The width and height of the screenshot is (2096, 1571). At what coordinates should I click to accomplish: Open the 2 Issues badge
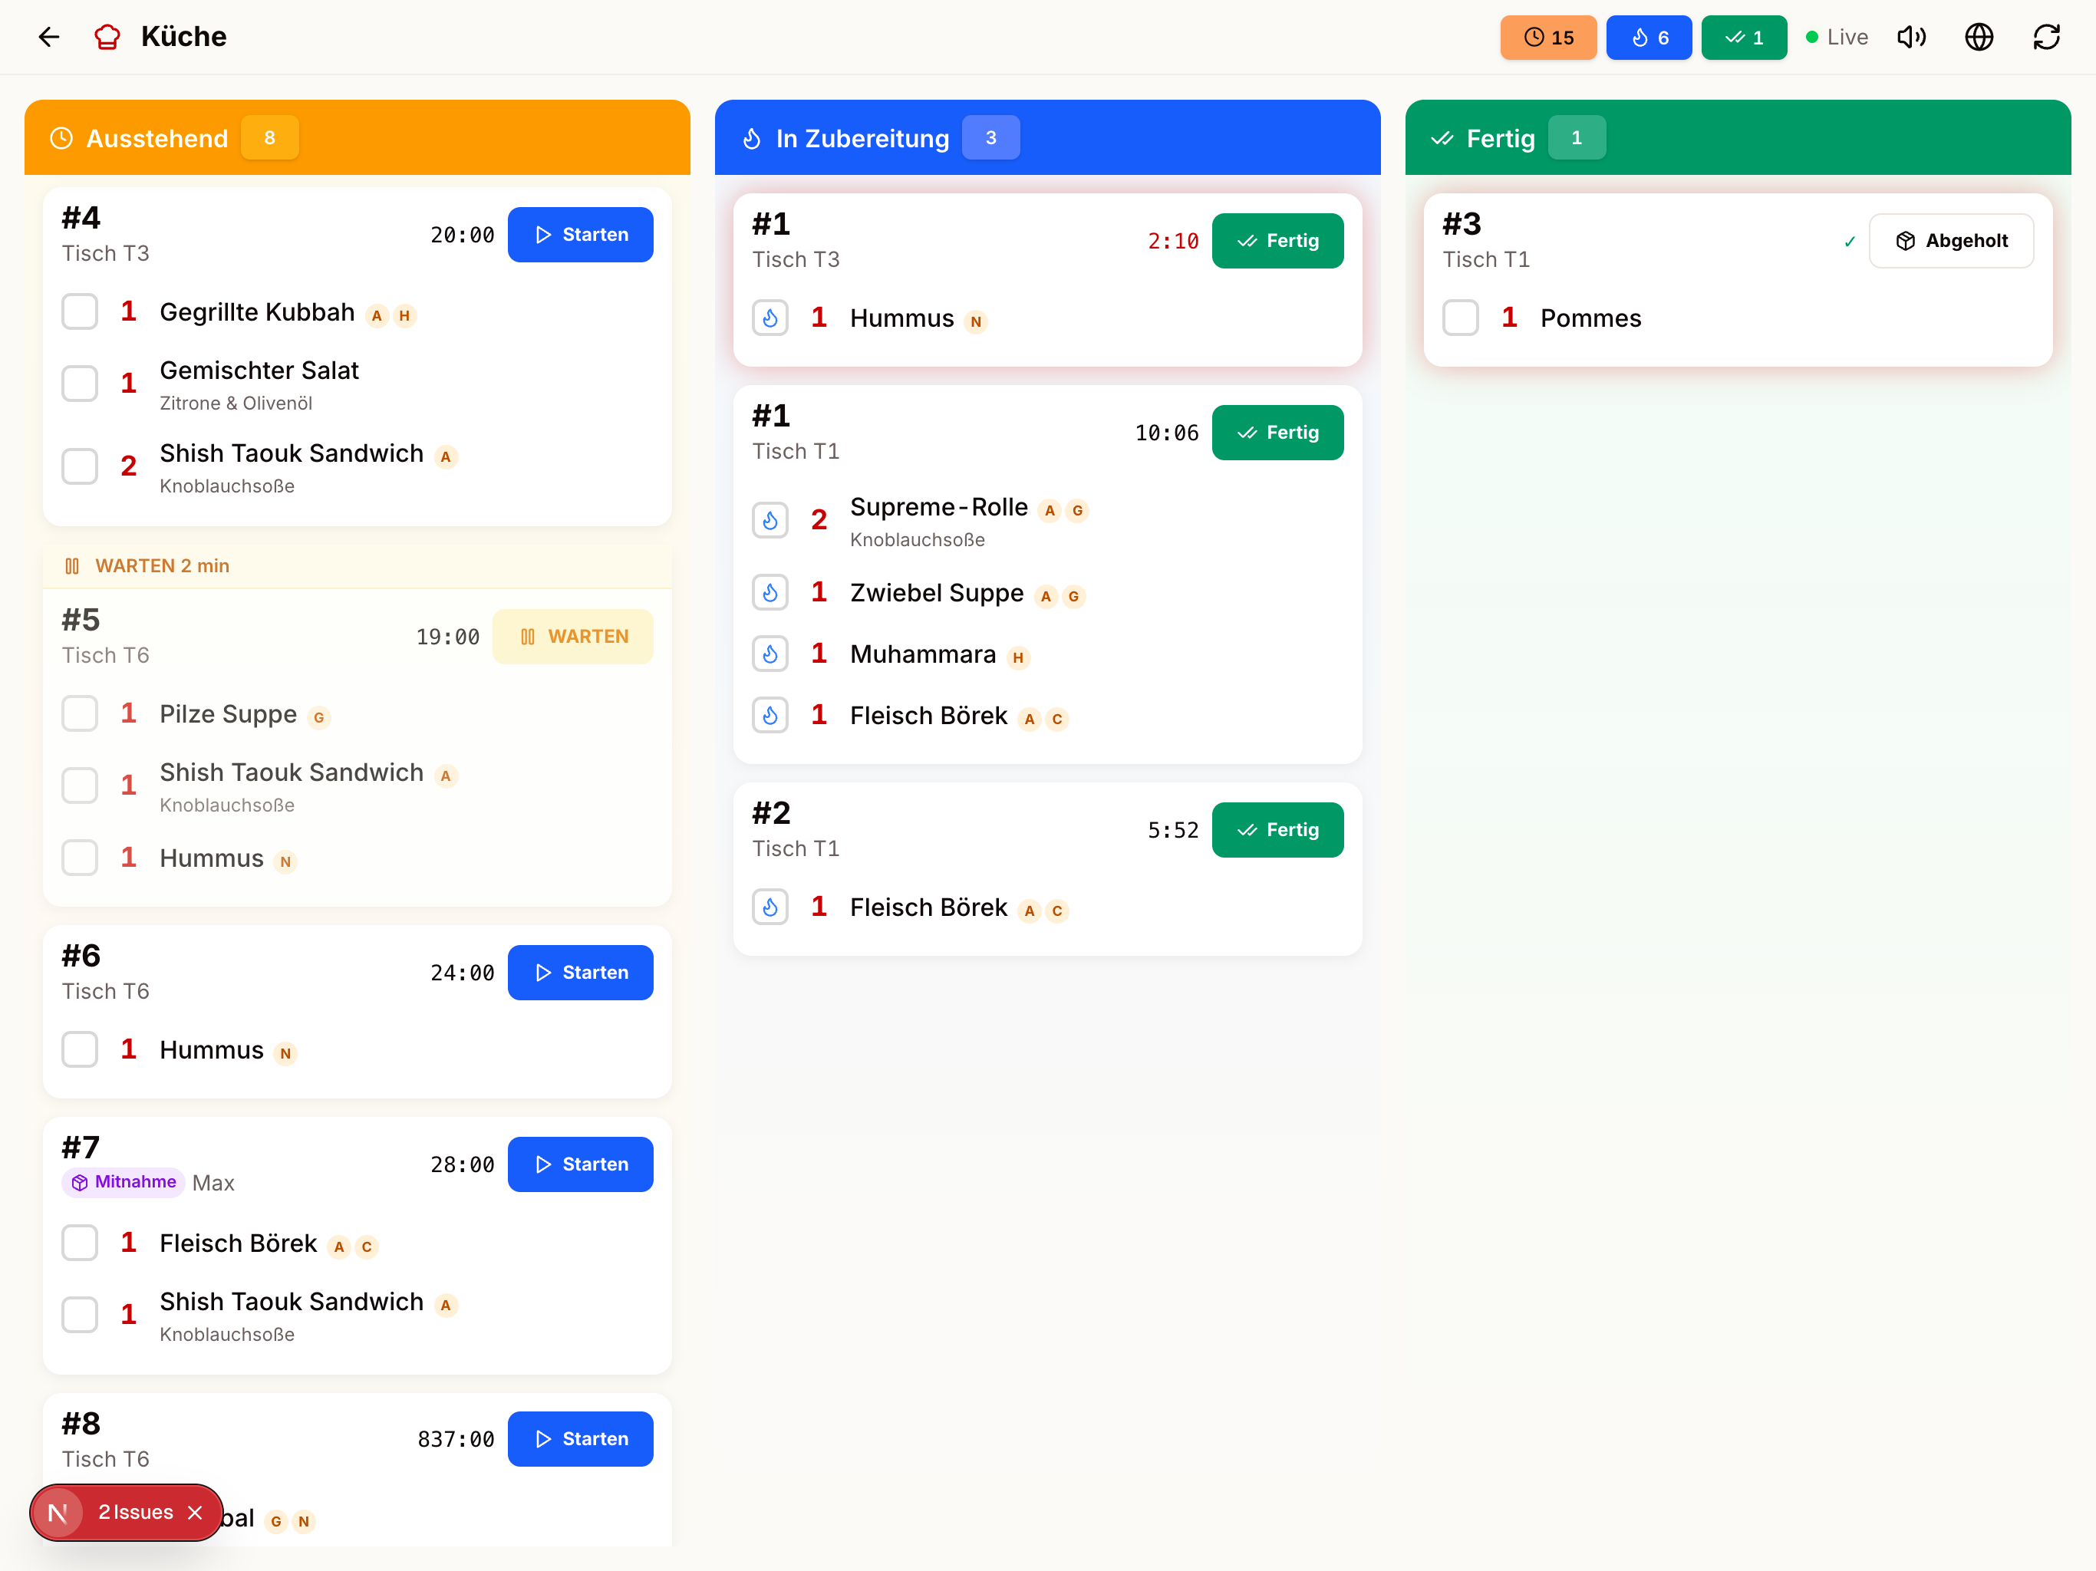pyautogui.click(x=136, y=1512)
